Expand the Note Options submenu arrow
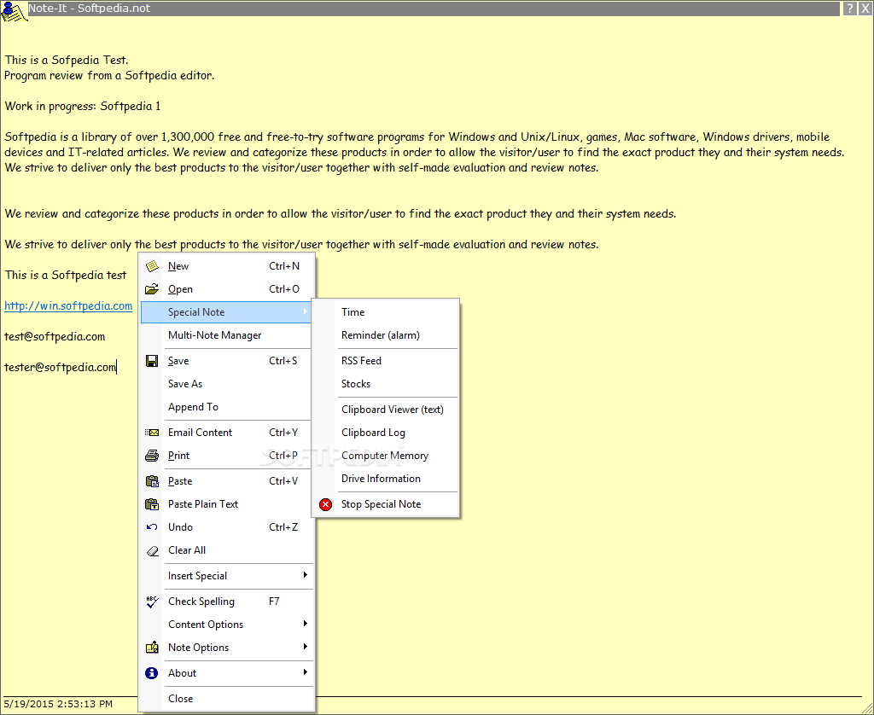 [x=306, y=647]
